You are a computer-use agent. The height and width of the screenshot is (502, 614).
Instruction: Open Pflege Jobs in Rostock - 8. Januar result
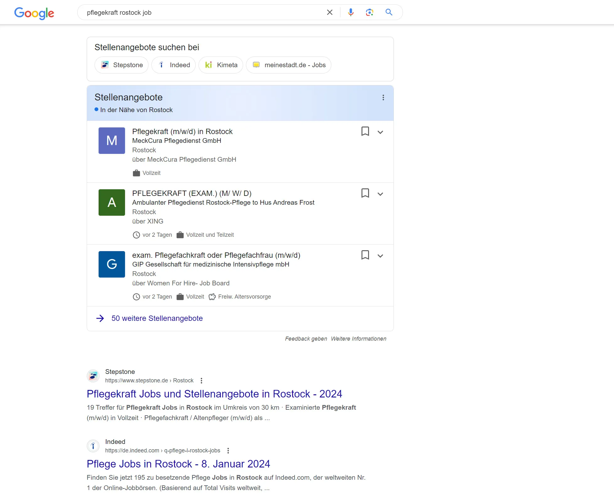point(178,464)
